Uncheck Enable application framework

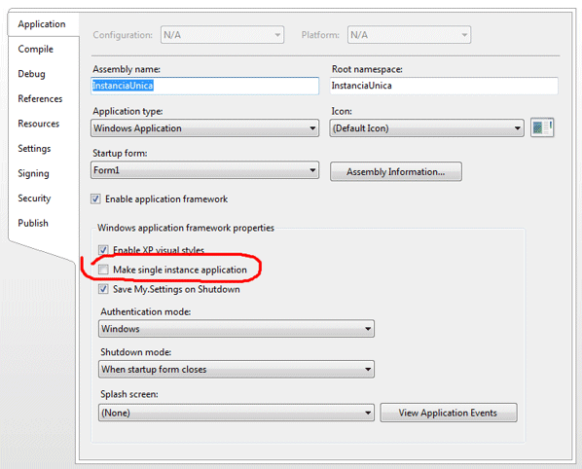[95, 198]
